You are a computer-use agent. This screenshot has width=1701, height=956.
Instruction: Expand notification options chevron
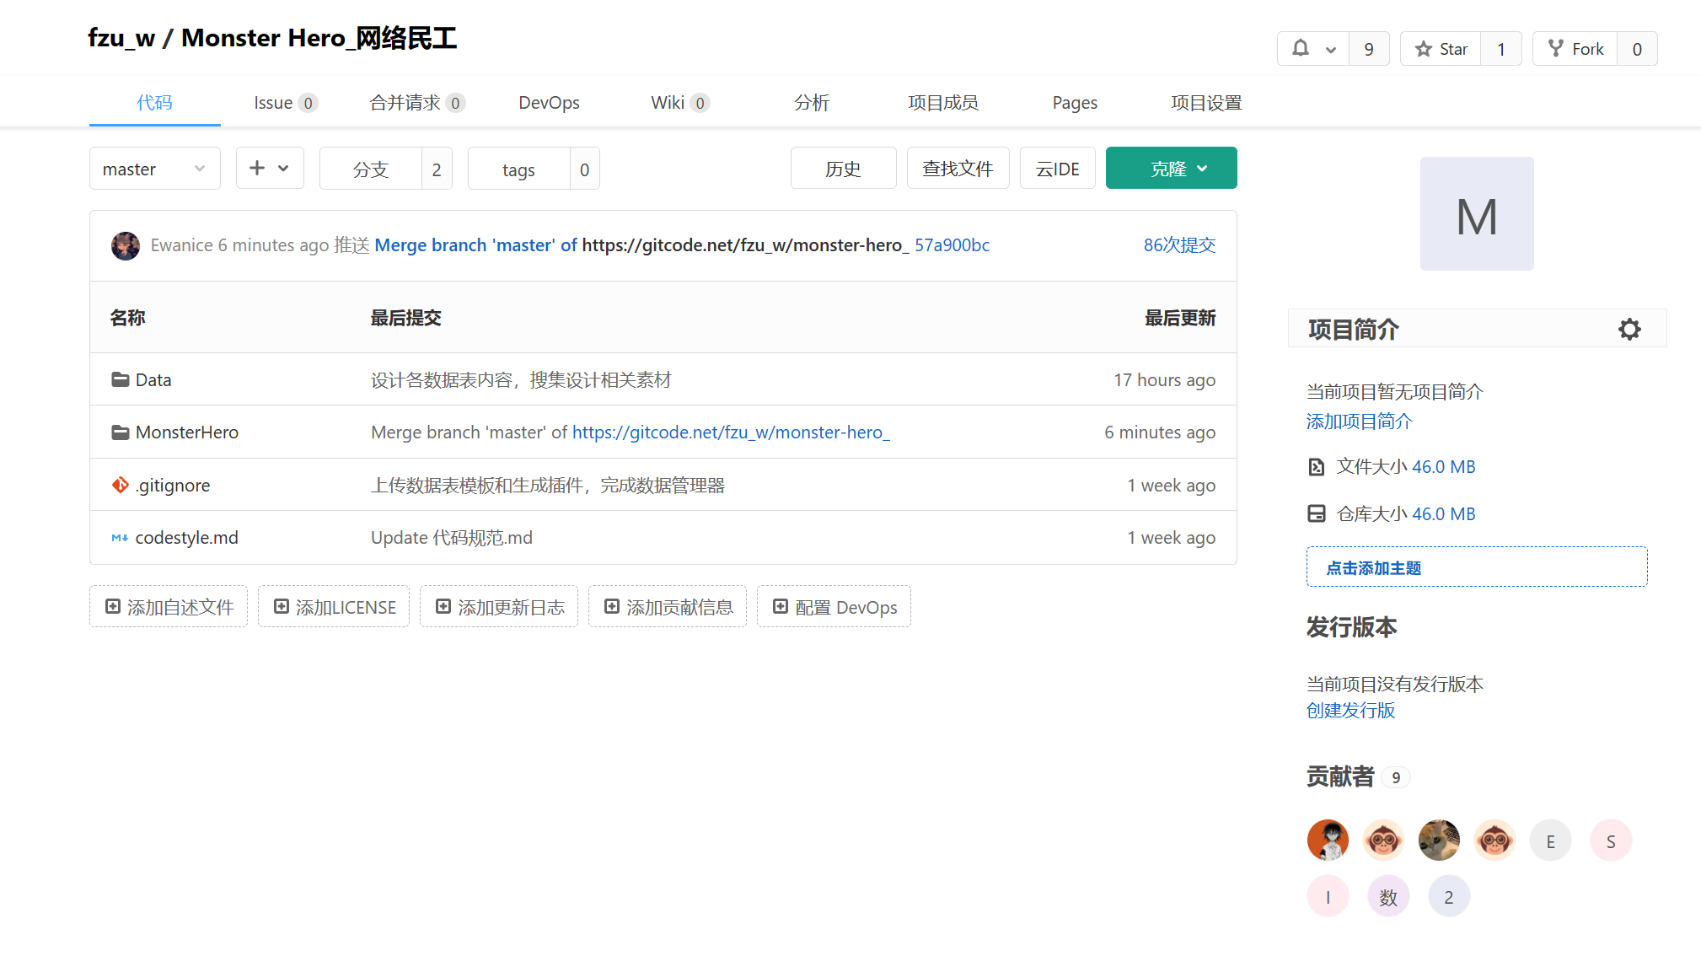[x=1331, y=49]
